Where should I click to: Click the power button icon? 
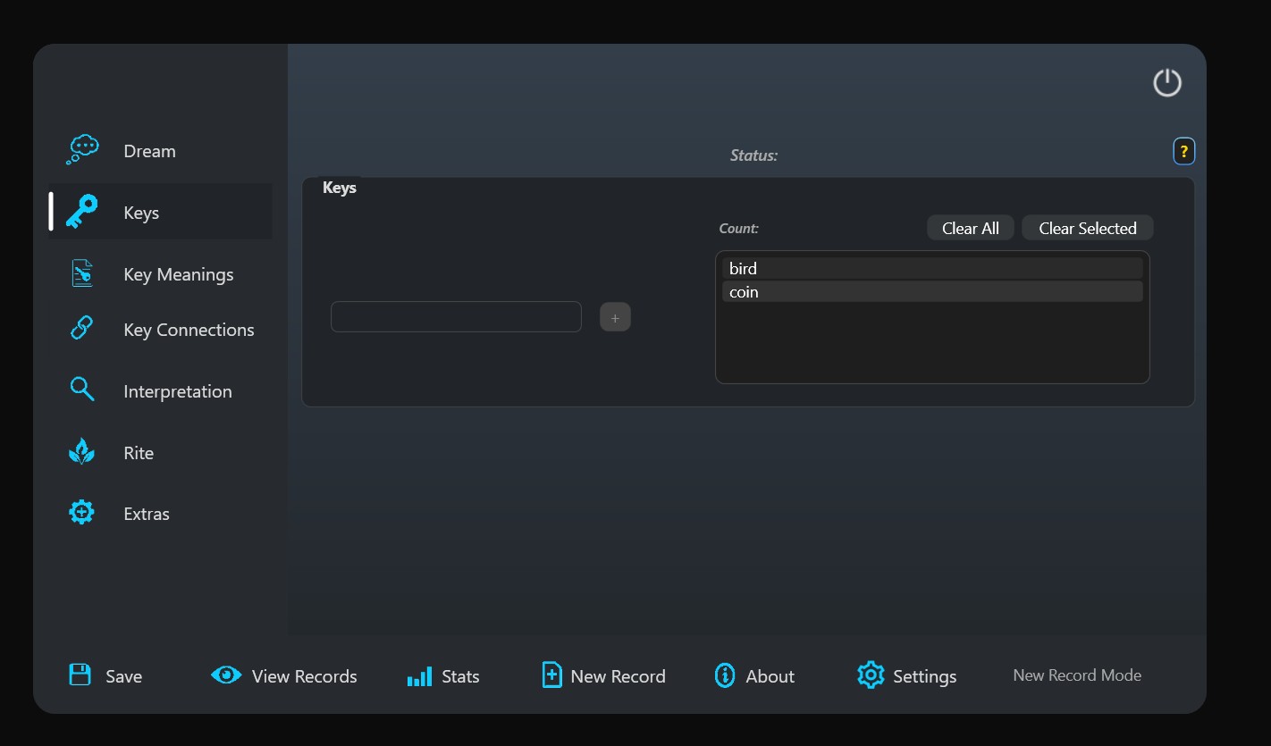[1167, 83]
